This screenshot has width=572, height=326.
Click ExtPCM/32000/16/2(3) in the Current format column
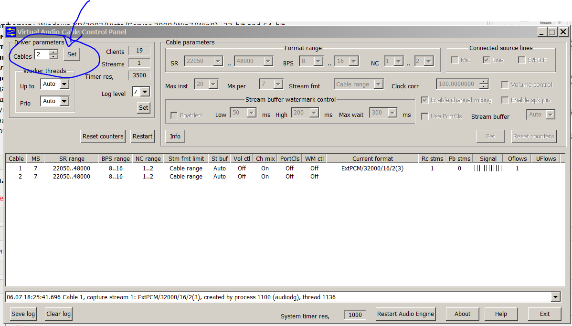click(x=372, y=168)
